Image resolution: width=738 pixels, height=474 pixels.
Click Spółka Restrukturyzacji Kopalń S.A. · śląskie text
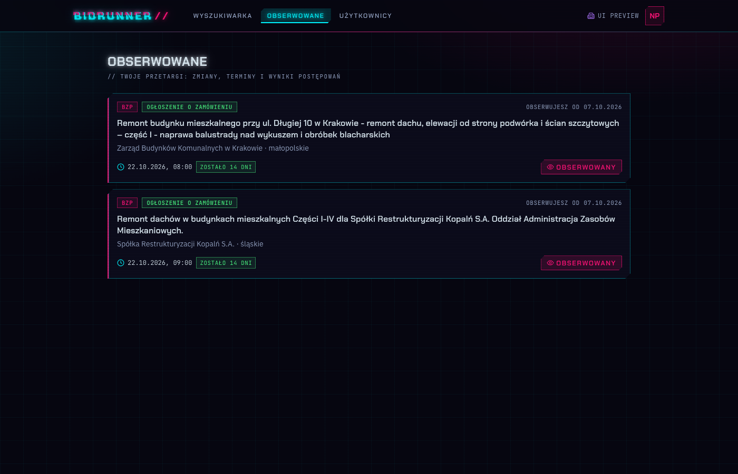190,244
